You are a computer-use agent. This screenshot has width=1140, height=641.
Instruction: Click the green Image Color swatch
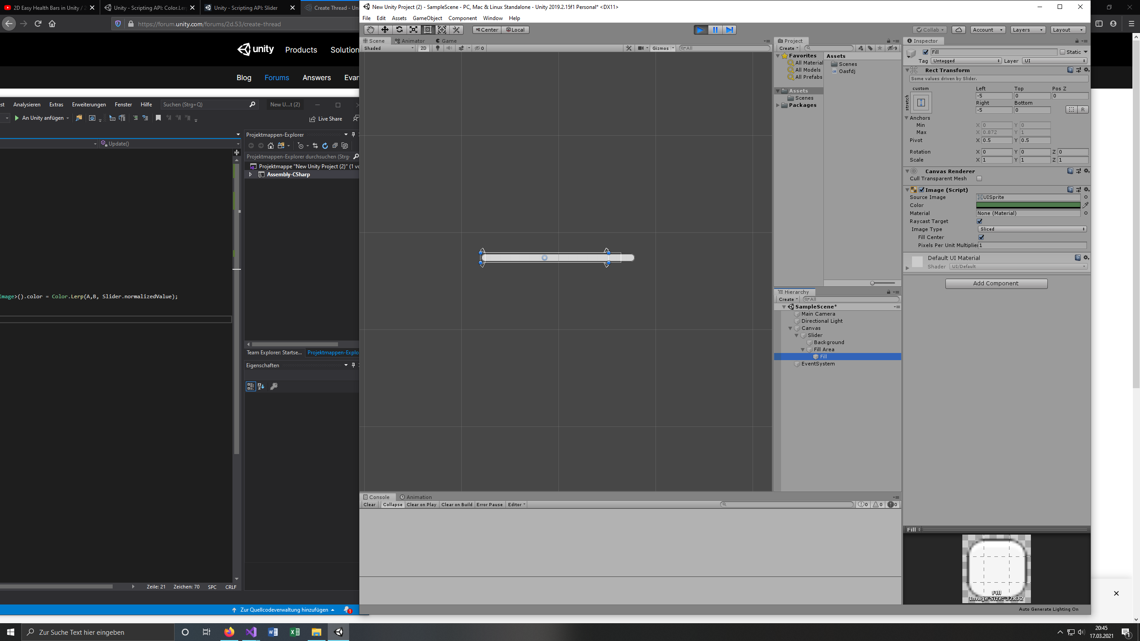click(1028, 205)
